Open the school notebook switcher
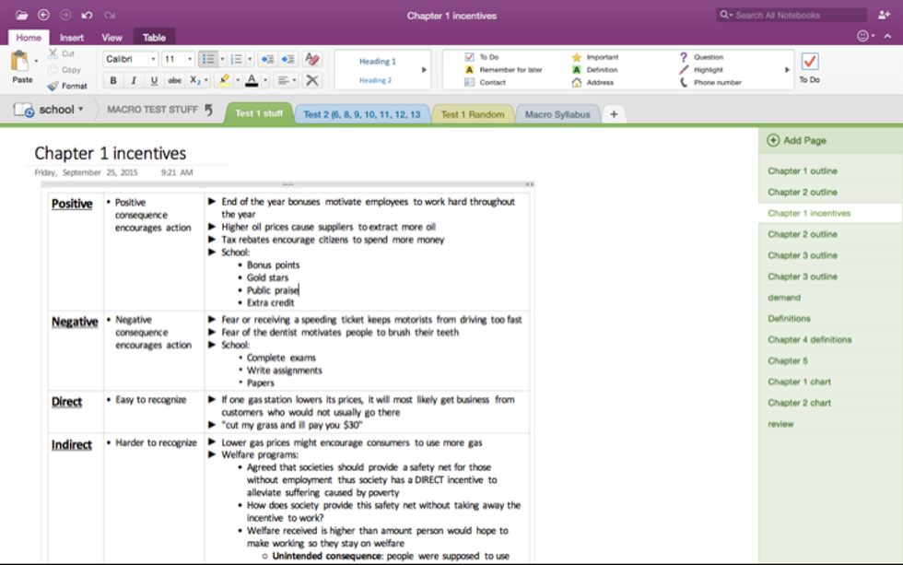Image resolution: width=903 pixels, height=565 pixels. pyautogui.click(x=55, y=109)
